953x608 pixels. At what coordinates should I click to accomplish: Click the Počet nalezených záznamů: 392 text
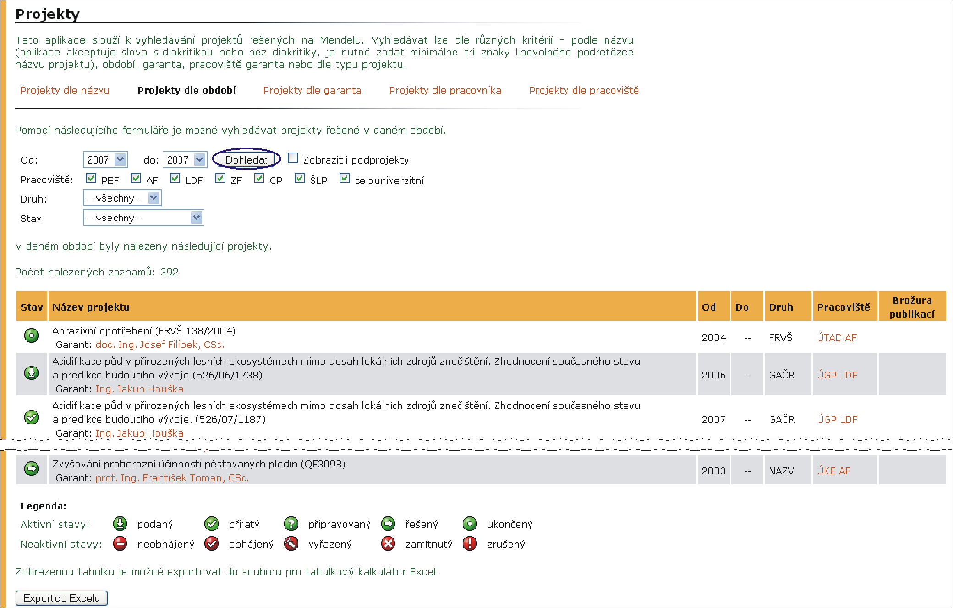click(97, 272)
